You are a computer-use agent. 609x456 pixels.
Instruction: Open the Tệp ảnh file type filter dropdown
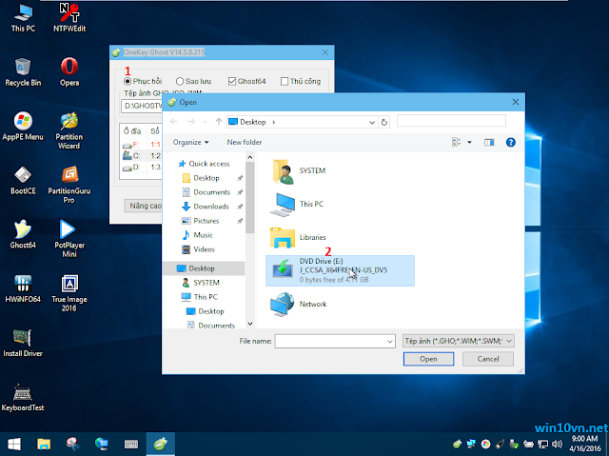(459, 341)
